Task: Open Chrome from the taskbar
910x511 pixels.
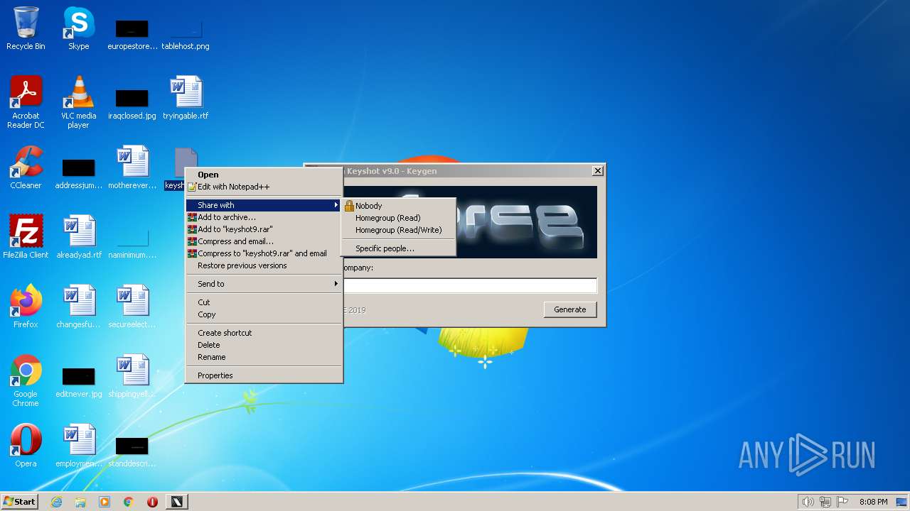Action: click(x=129, y=502)
